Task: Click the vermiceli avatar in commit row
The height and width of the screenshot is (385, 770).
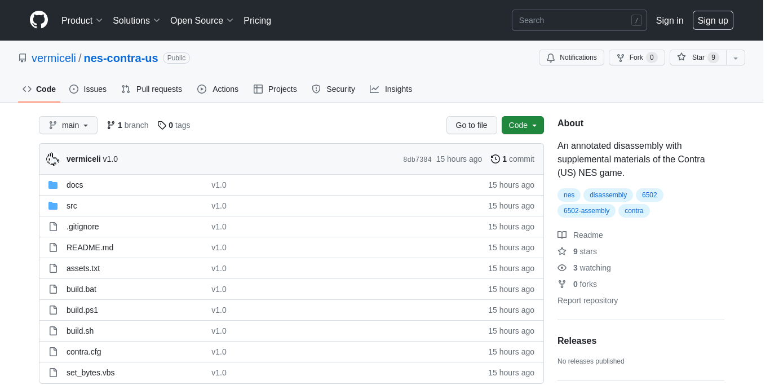Action: (x=53, y=159)
